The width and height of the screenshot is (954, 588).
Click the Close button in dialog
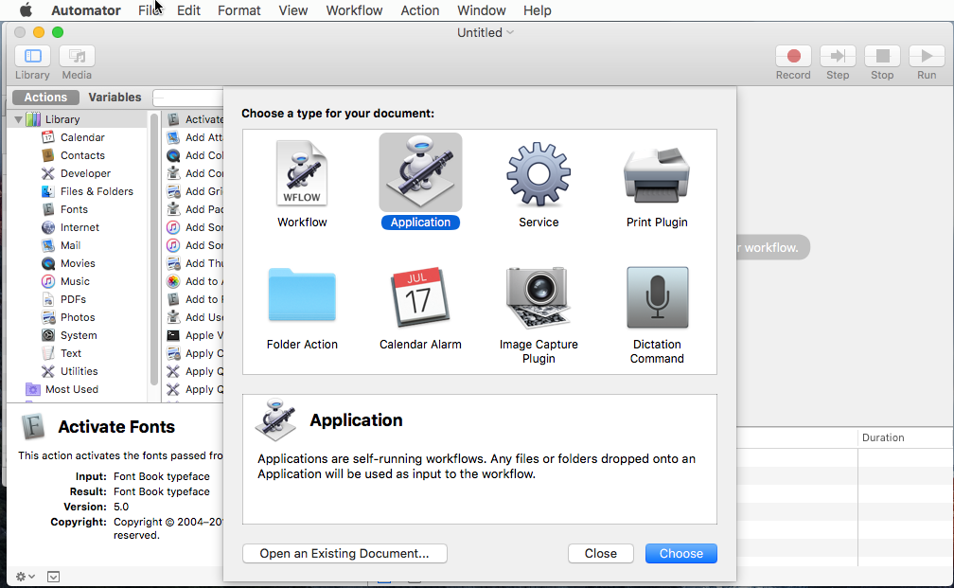[x=600, y=553]
